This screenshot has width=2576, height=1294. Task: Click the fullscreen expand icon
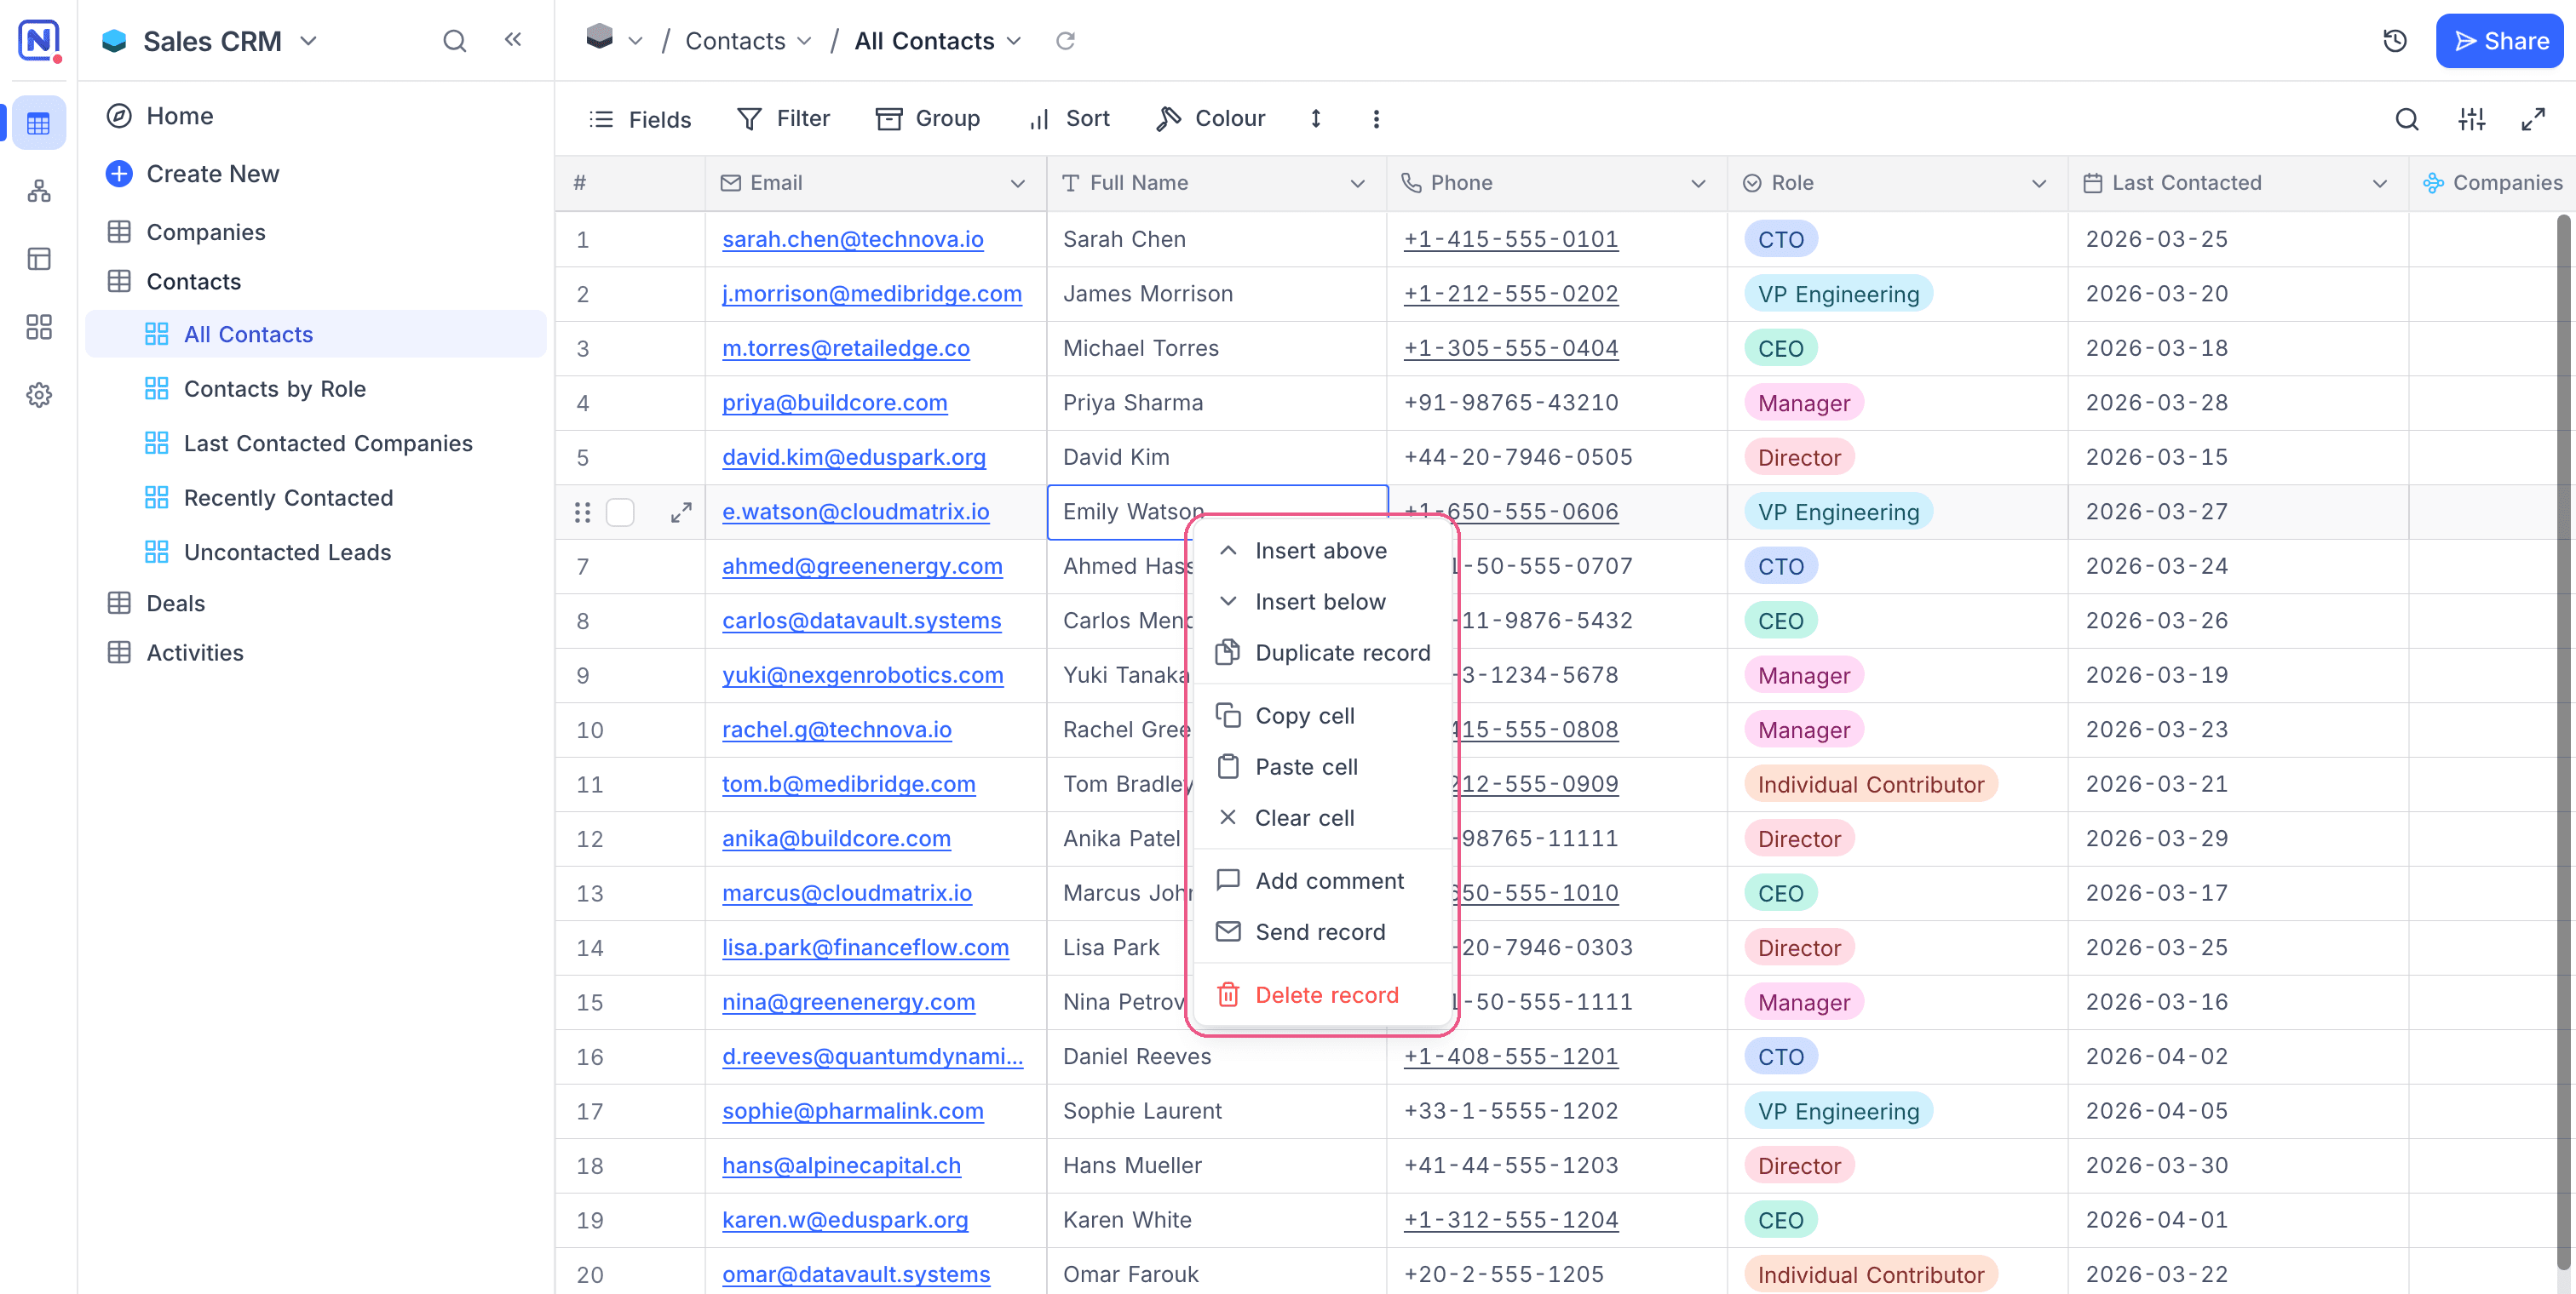pos(2534,119)
